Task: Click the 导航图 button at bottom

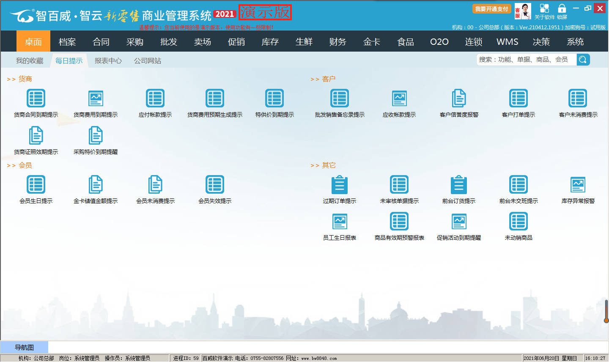Action: (24, 348)
